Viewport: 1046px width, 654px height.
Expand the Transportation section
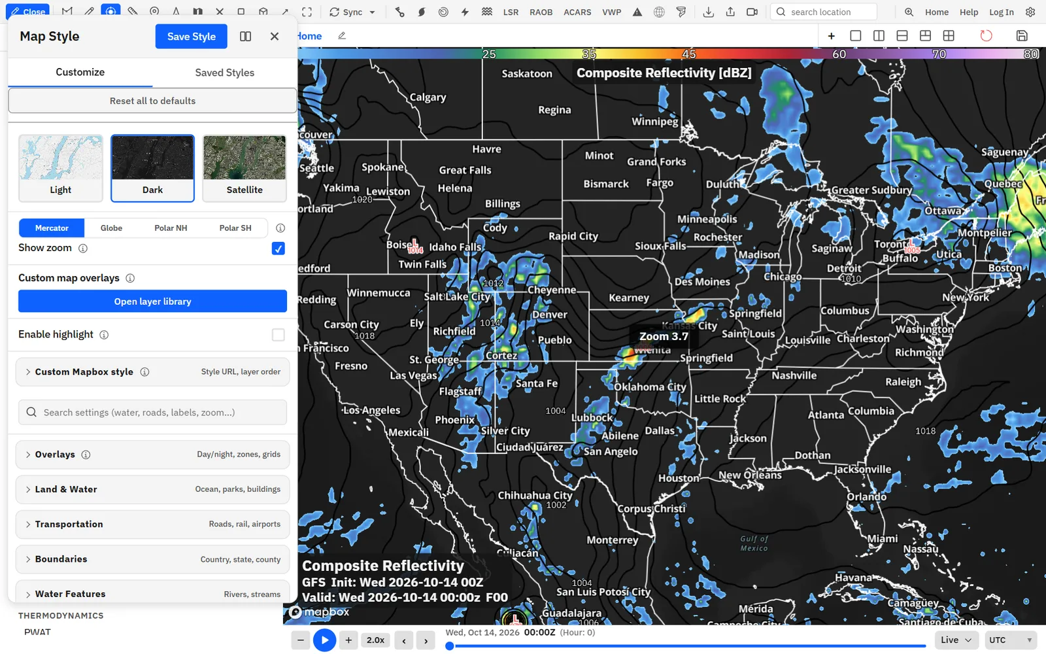coord(152,524)
